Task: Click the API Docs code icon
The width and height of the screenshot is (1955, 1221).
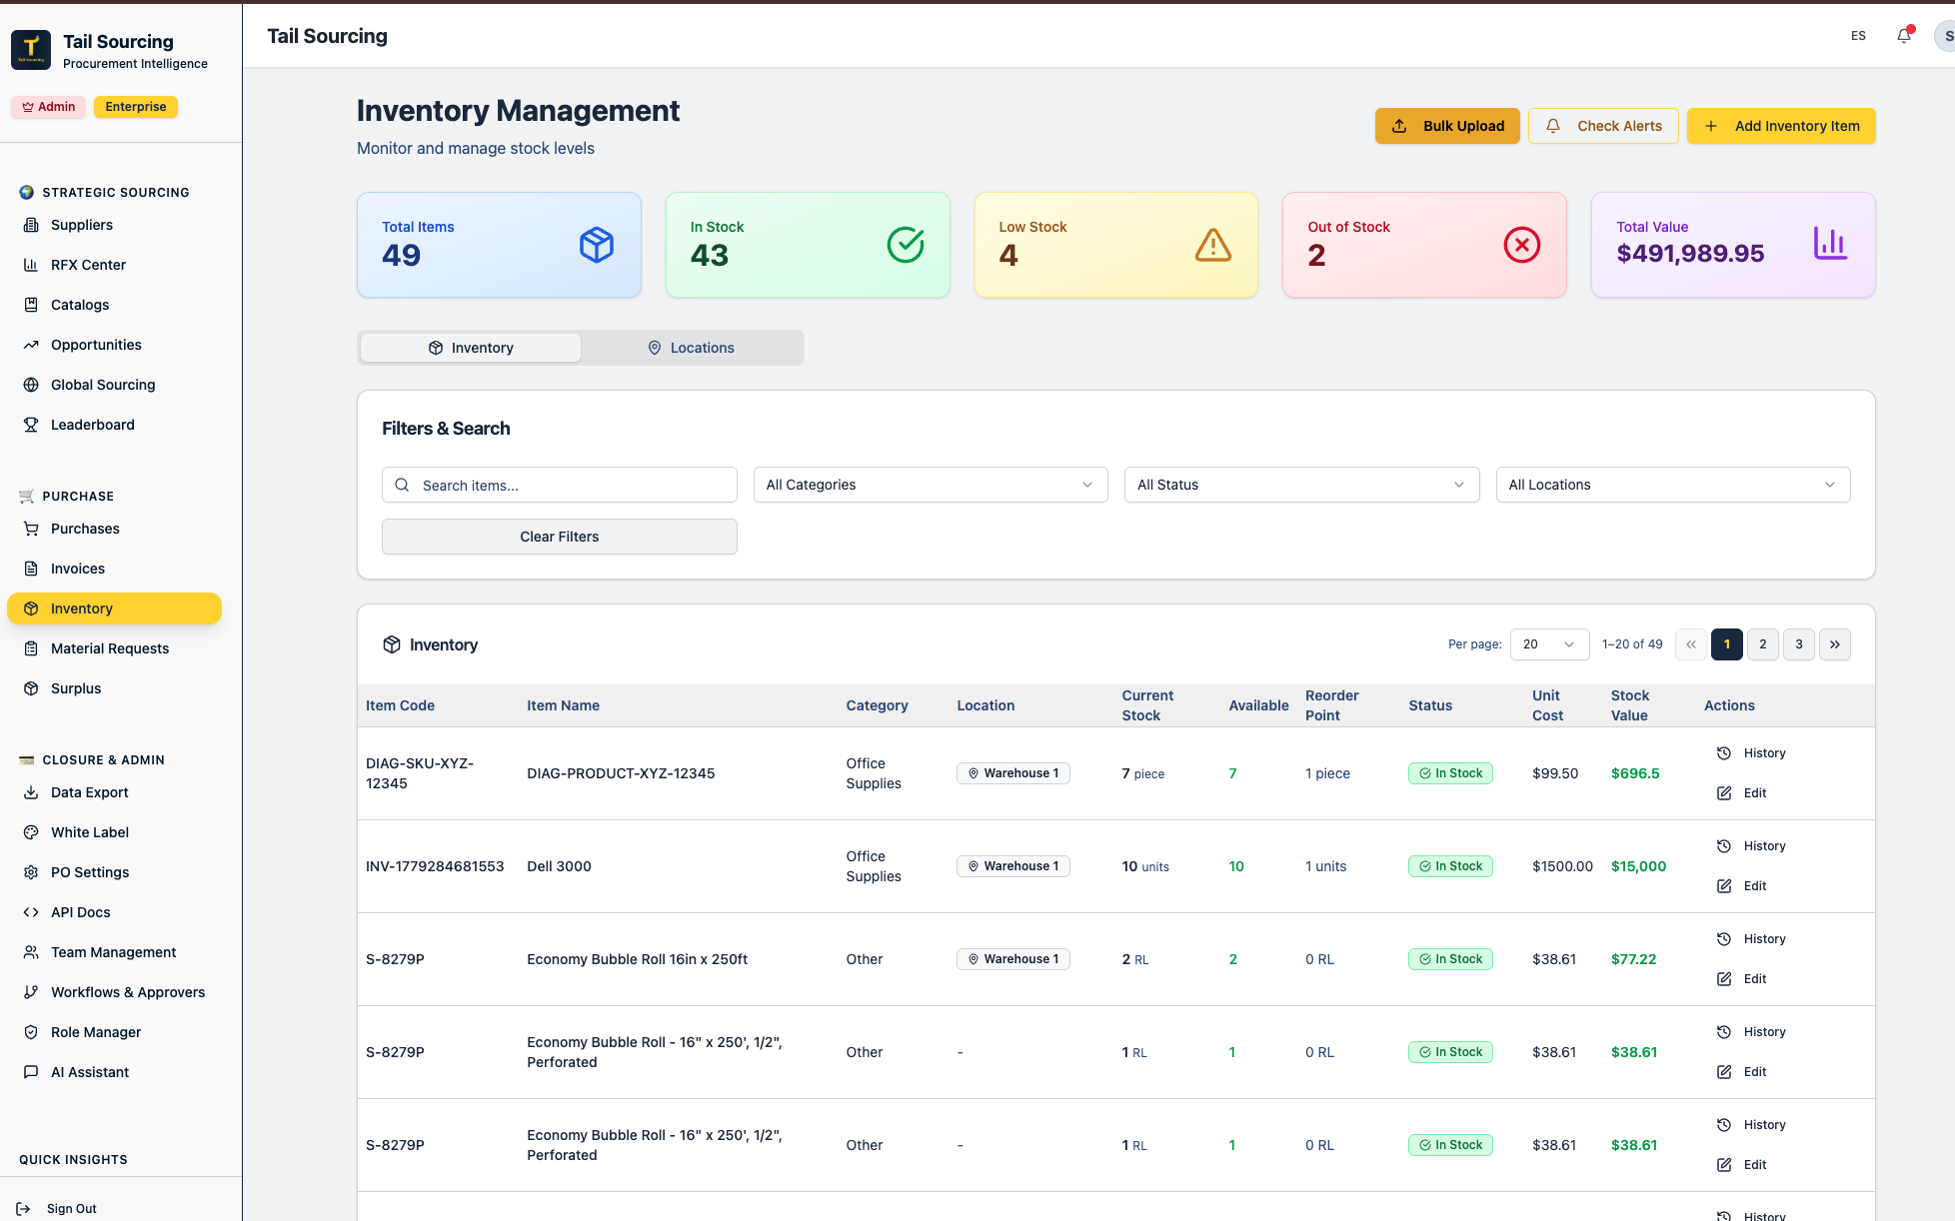Action: [31, 912]
